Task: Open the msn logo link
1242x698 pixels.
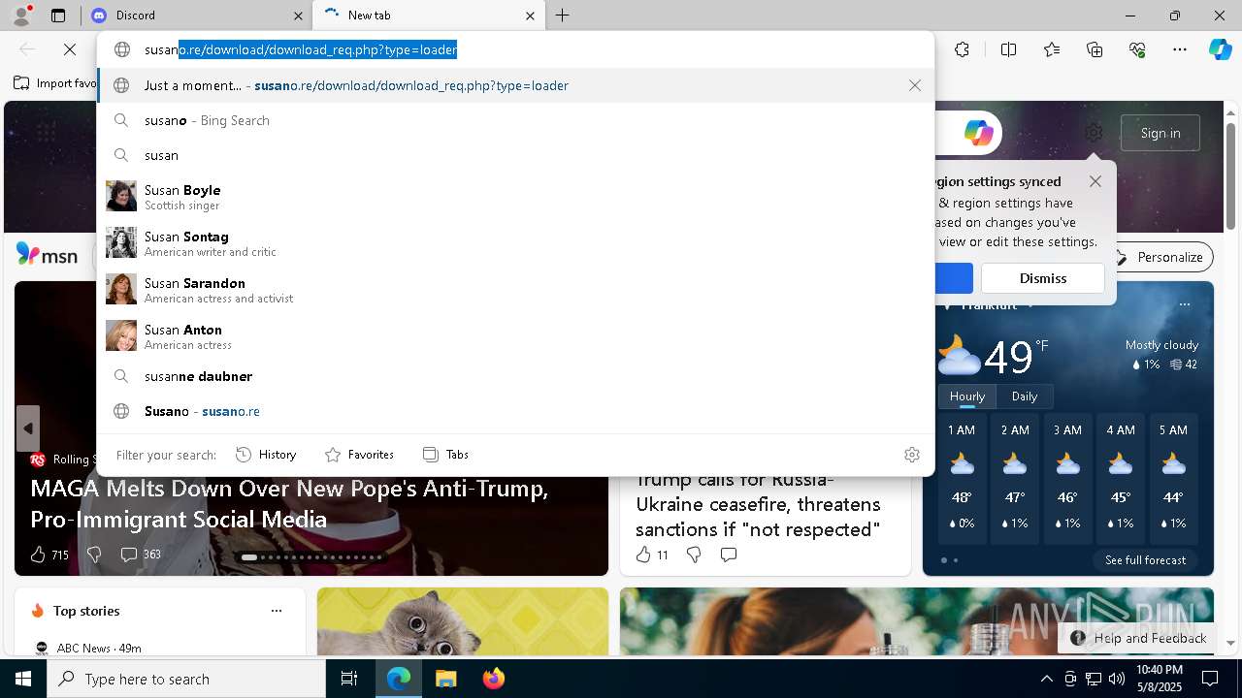Action: [x=48, y=256]
